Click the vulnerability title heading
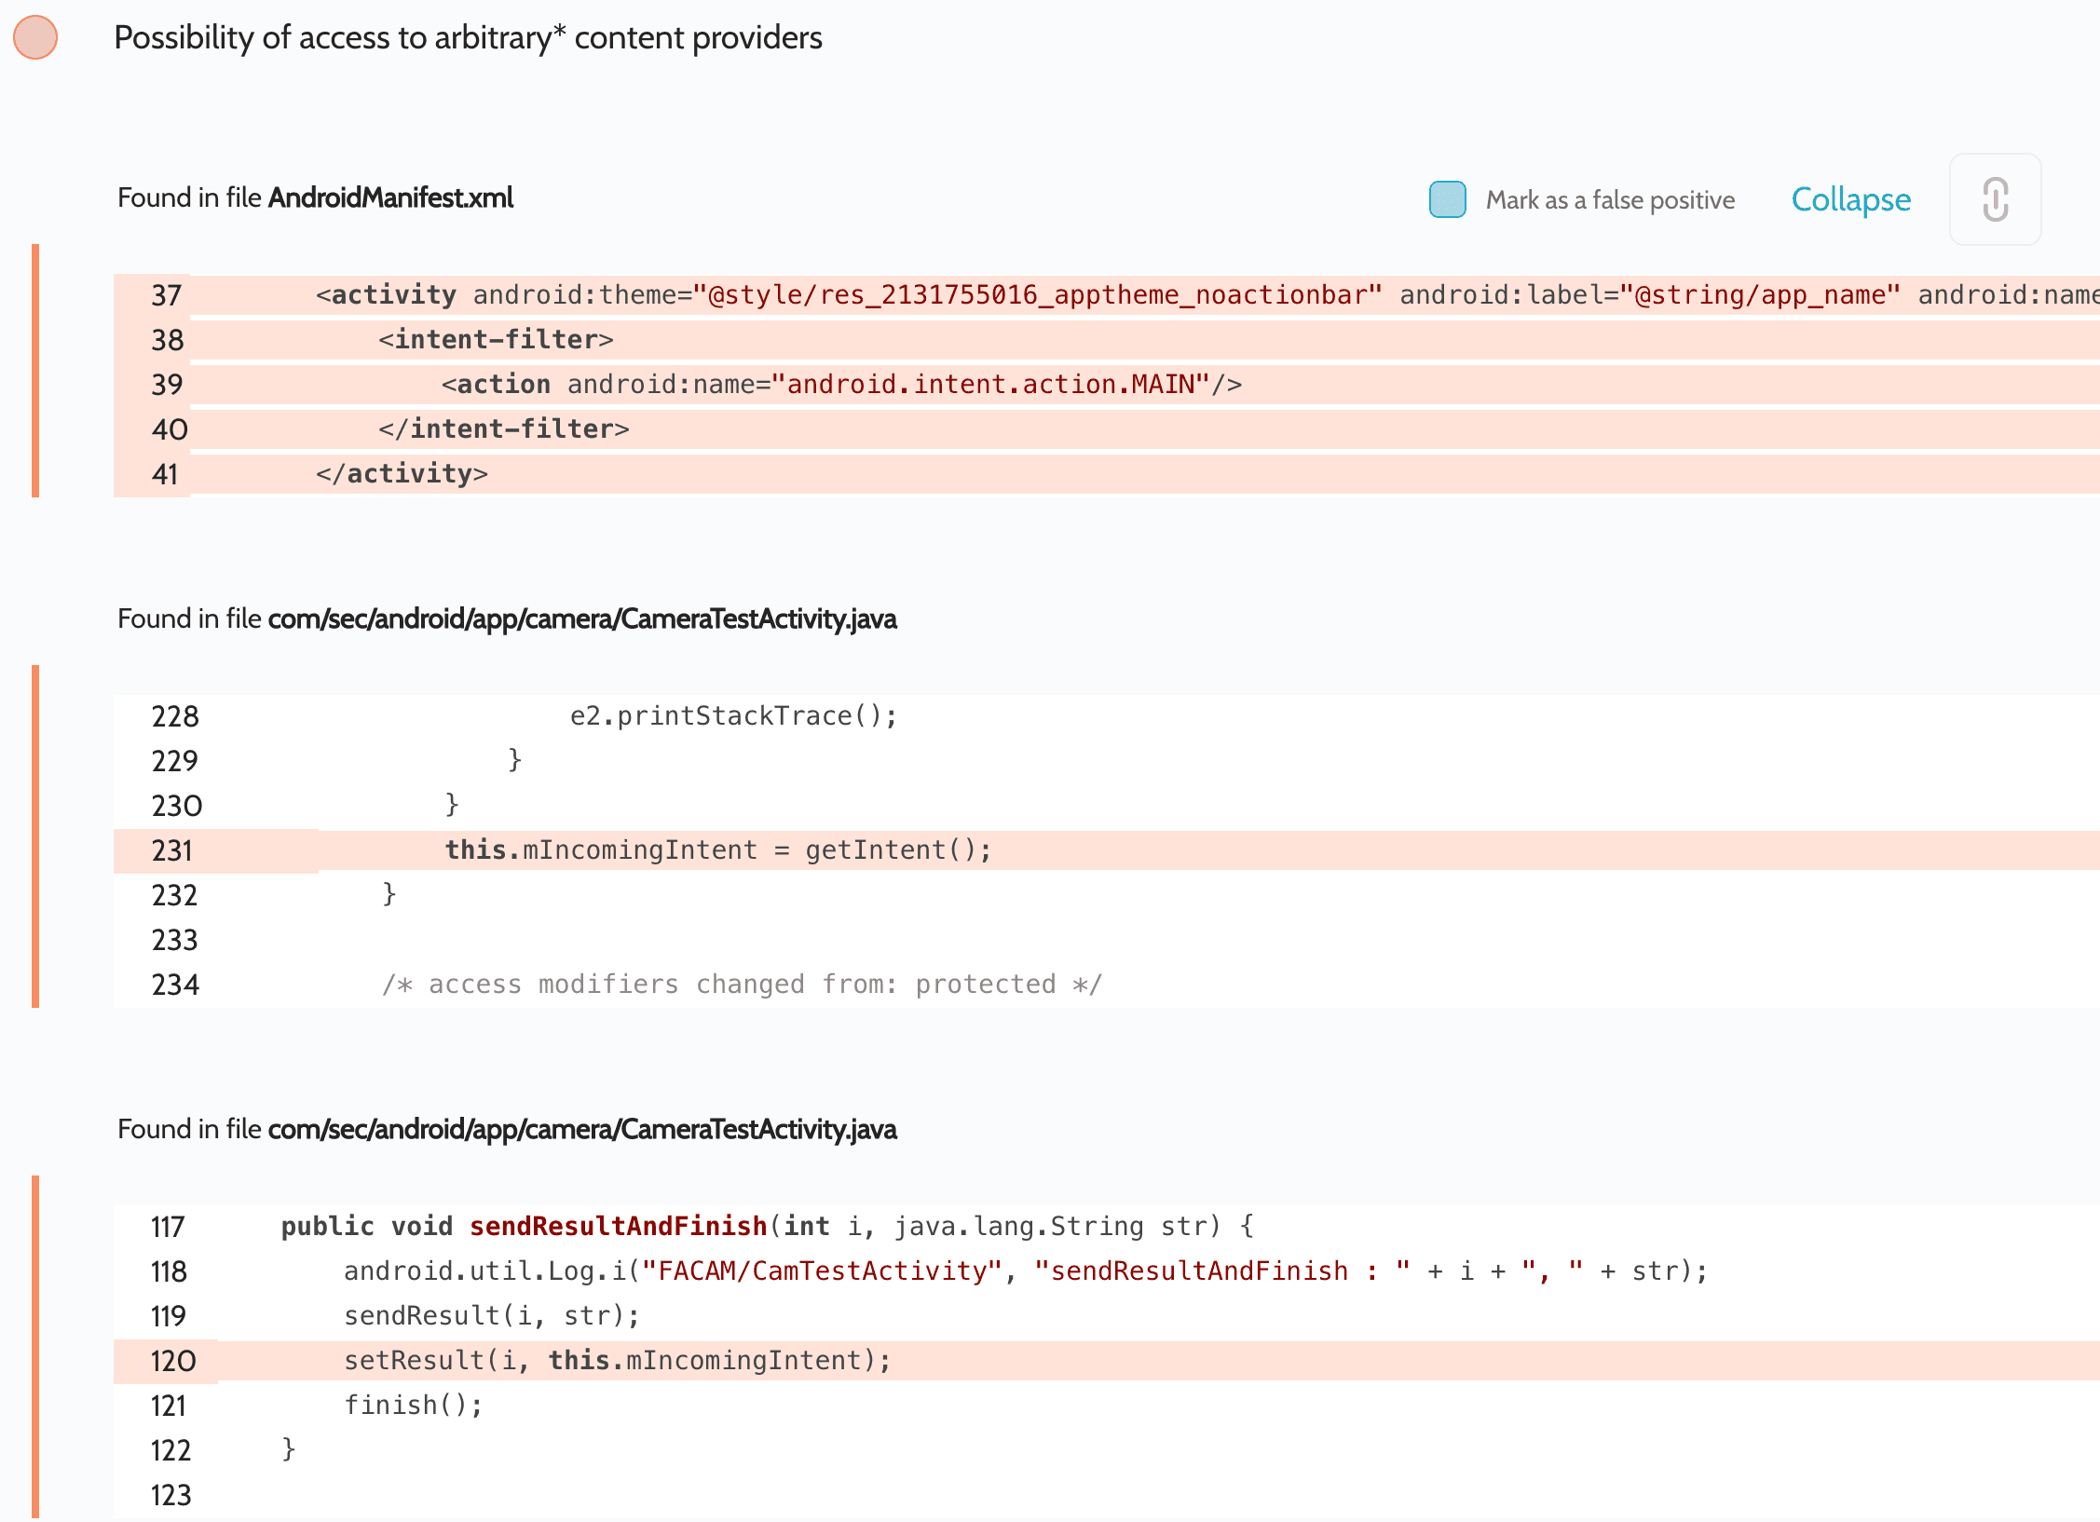The width and height of the screenshot is (2100, 1522). pos(468,38)
